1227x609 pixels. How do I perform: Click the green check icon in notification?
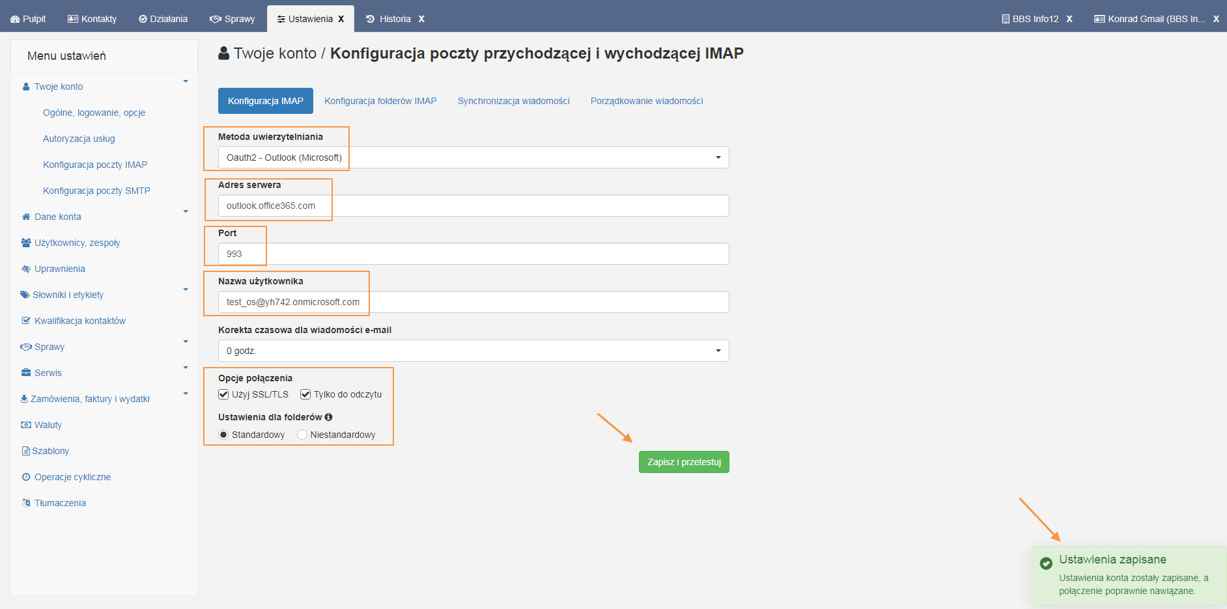click(1046, 563)
